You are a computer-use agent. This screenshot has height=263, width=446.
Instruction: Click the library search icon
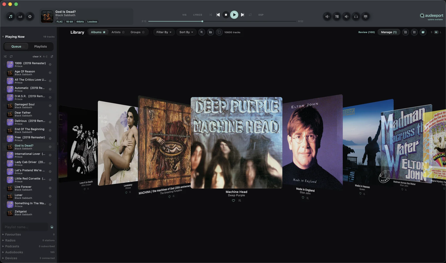(x=202, y=32)
